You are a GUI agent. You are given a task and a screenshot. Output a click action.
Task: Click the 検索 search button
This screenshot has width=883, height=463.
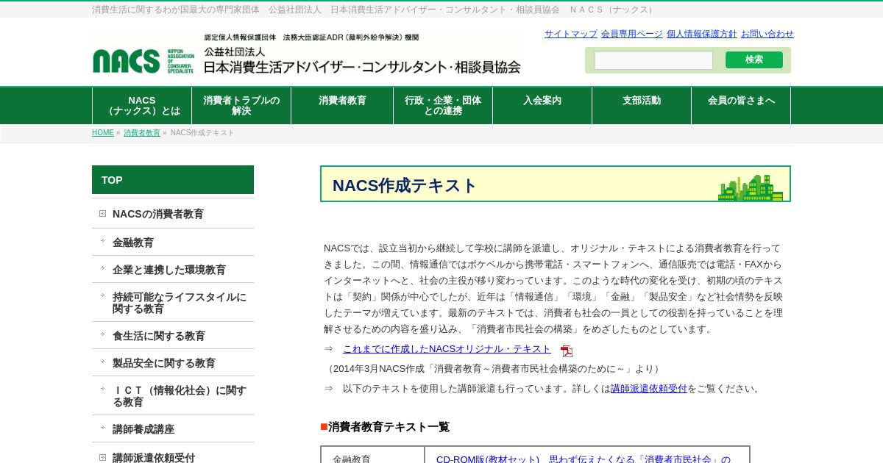(x=754, y=60)
